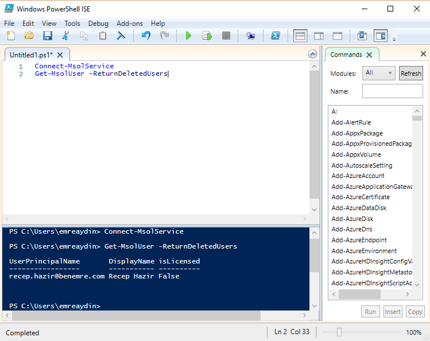This screenshot has width=430, height=341.
Task: Place cursor on Connect-MsolService editor line
Action: point(74,66)
